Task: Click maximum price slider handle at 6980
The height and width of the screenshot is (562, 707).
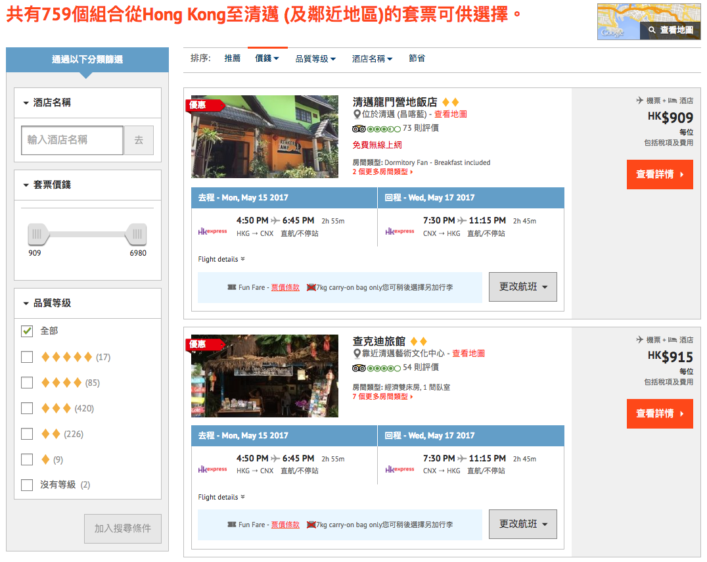Action: click(x=137, y=234)
